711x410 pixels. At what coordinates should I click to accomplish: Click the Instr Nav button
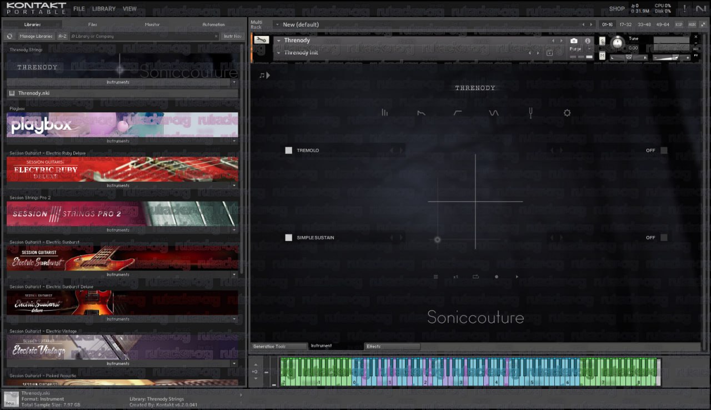point(232,36)
